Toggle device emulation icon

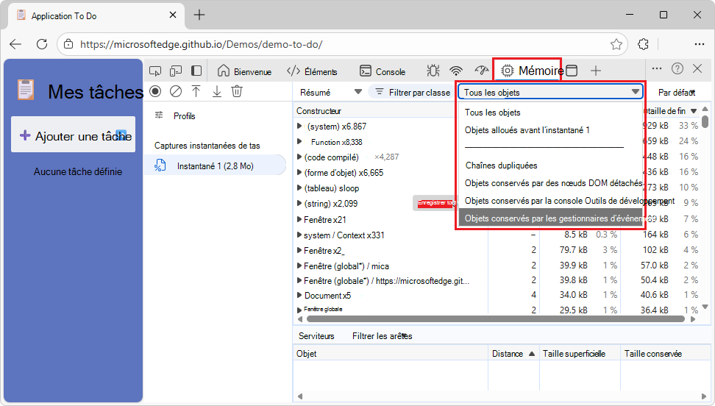(x=176, y=71)
